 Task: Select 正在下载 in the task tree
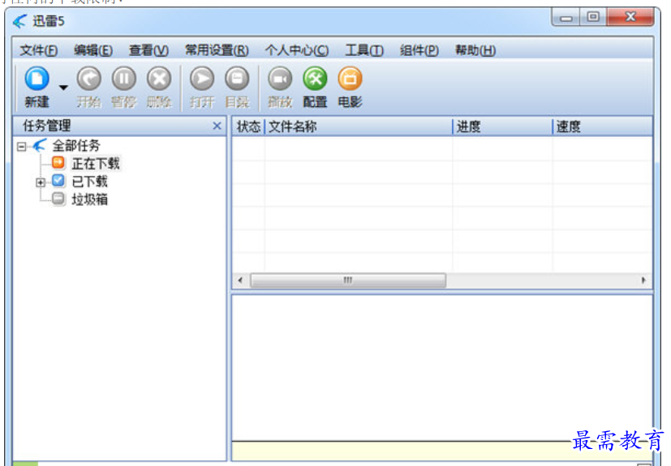pyautogui.click(x=96, y=164)
